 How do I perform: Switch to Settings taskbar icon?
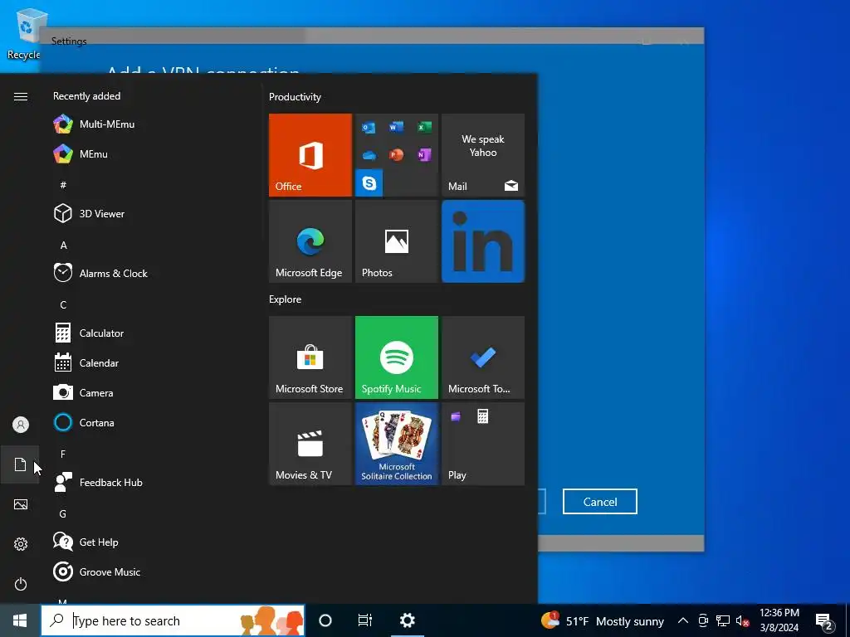click(x=407, y=620)
